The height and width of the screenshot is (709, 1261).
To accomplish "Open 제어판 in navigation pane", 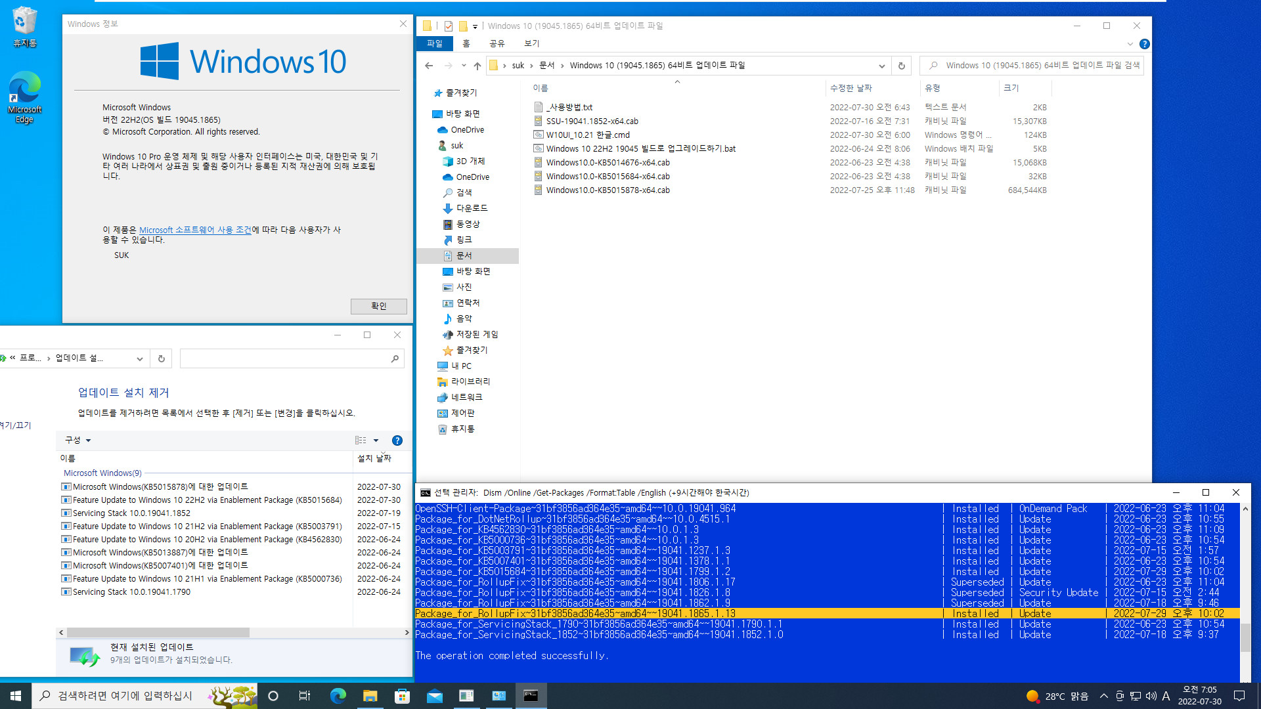I will click(462, 413).
